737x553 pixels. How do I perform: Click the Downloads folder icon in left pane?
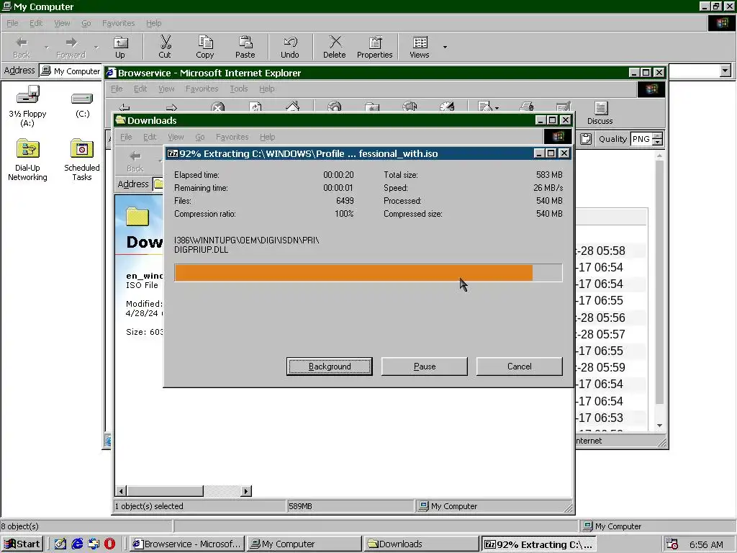click(137, 217)
